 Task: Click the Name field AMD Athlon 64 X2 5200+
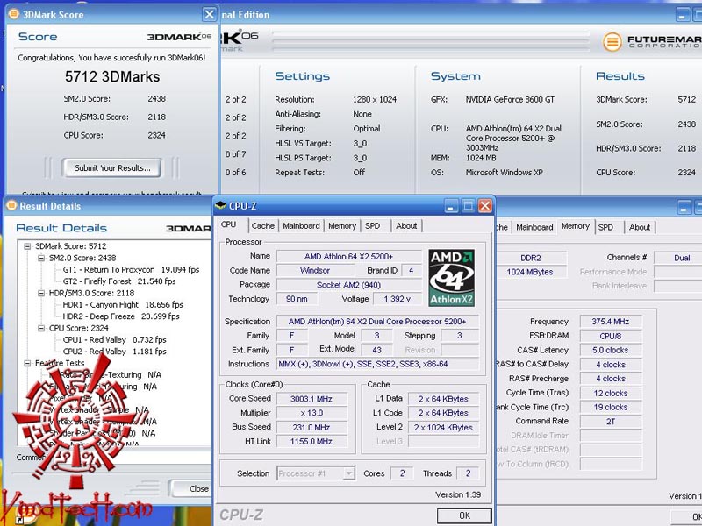click(x=348, y=256)
